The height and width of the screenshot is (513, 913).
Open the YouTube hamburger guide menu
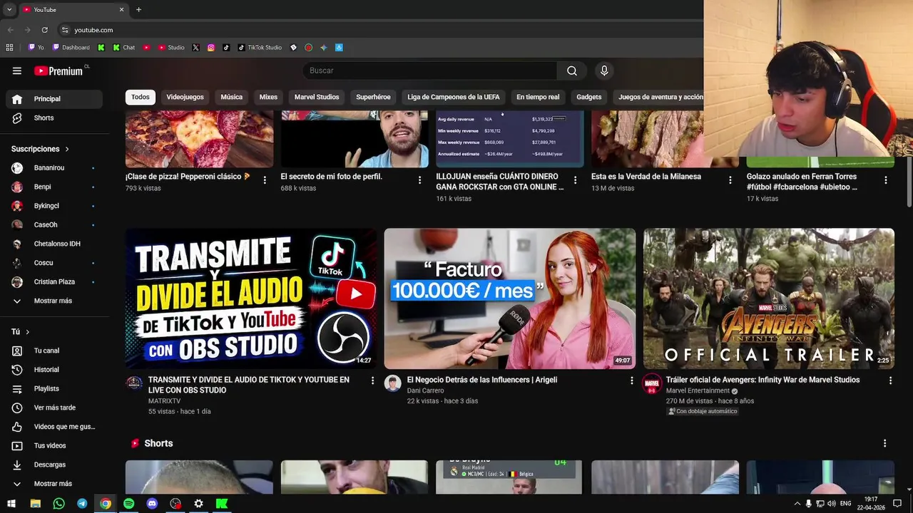[x=17, y=71]
